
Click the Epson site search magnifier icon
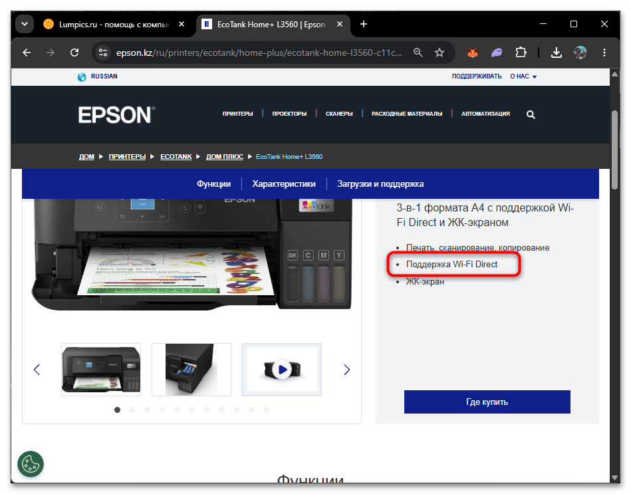(x=531, y=114)
